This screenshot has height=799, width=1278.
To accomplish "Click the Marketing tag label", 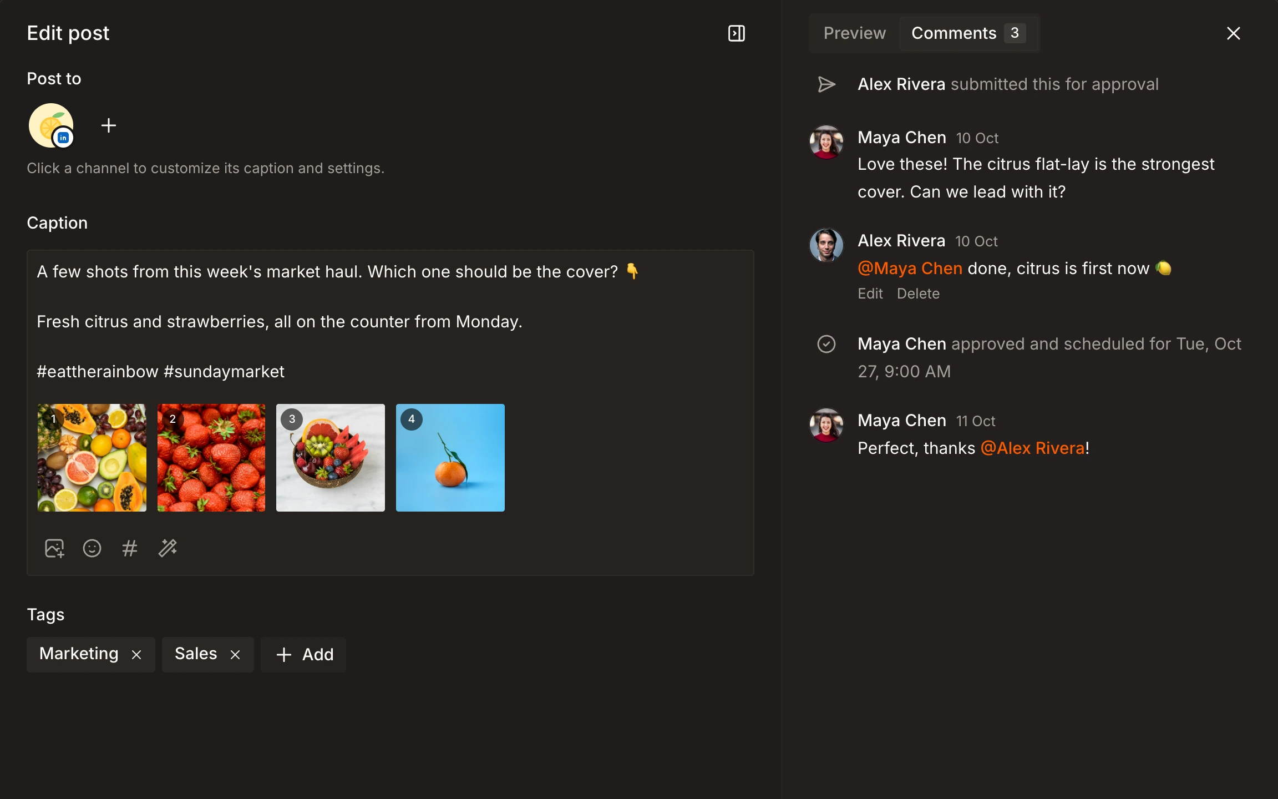I will click(79, 654).
